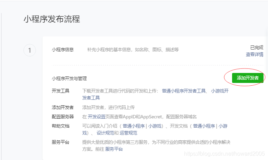Open the 运营规范 link

point(128,133)
